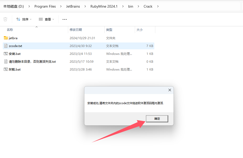Viewport: 243px width, 158px height.
Task: Click the trash delete icon in toolbar
Action: 5,19
